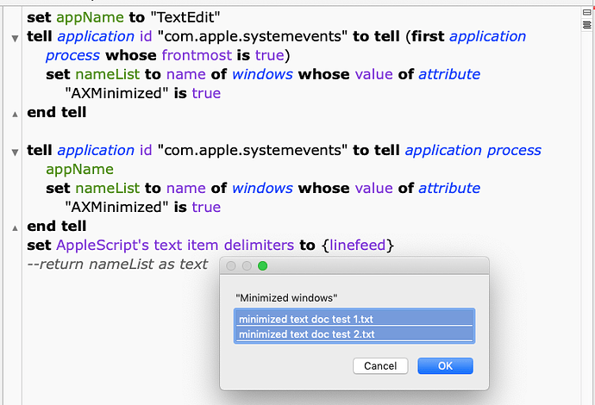Click the "Minimized windows" prompt label
This screenshot has width=595, height=405.
pos(286,298)
